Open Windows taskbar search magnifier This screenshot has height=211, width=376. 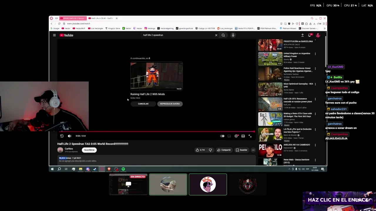(x=59, y=169)
